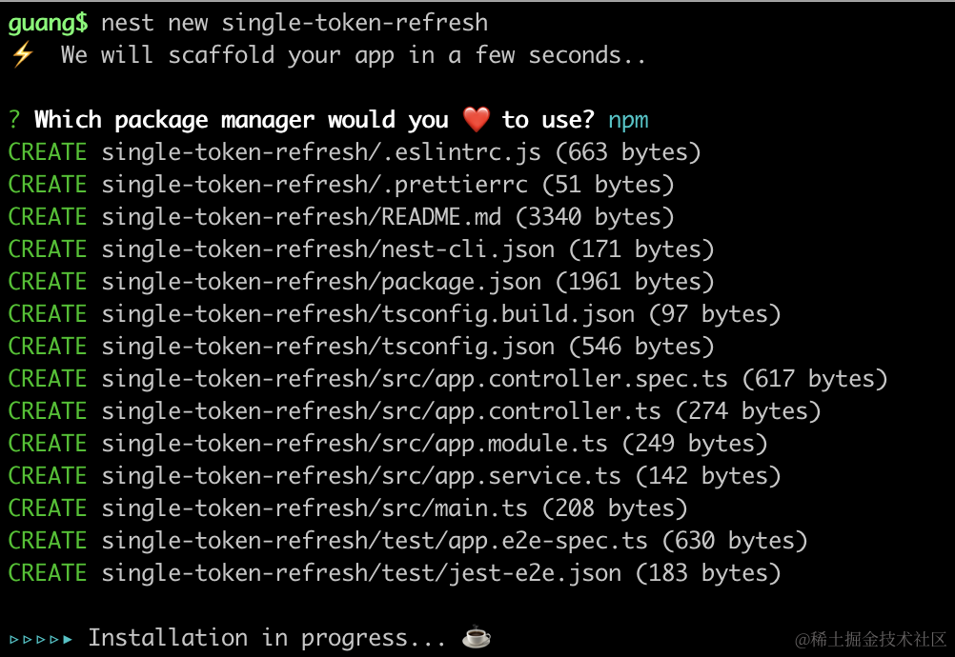Click the blue progress arrows indicator
Screen dimensions: 955x657
pyautogui.click(x=40, y=638)
